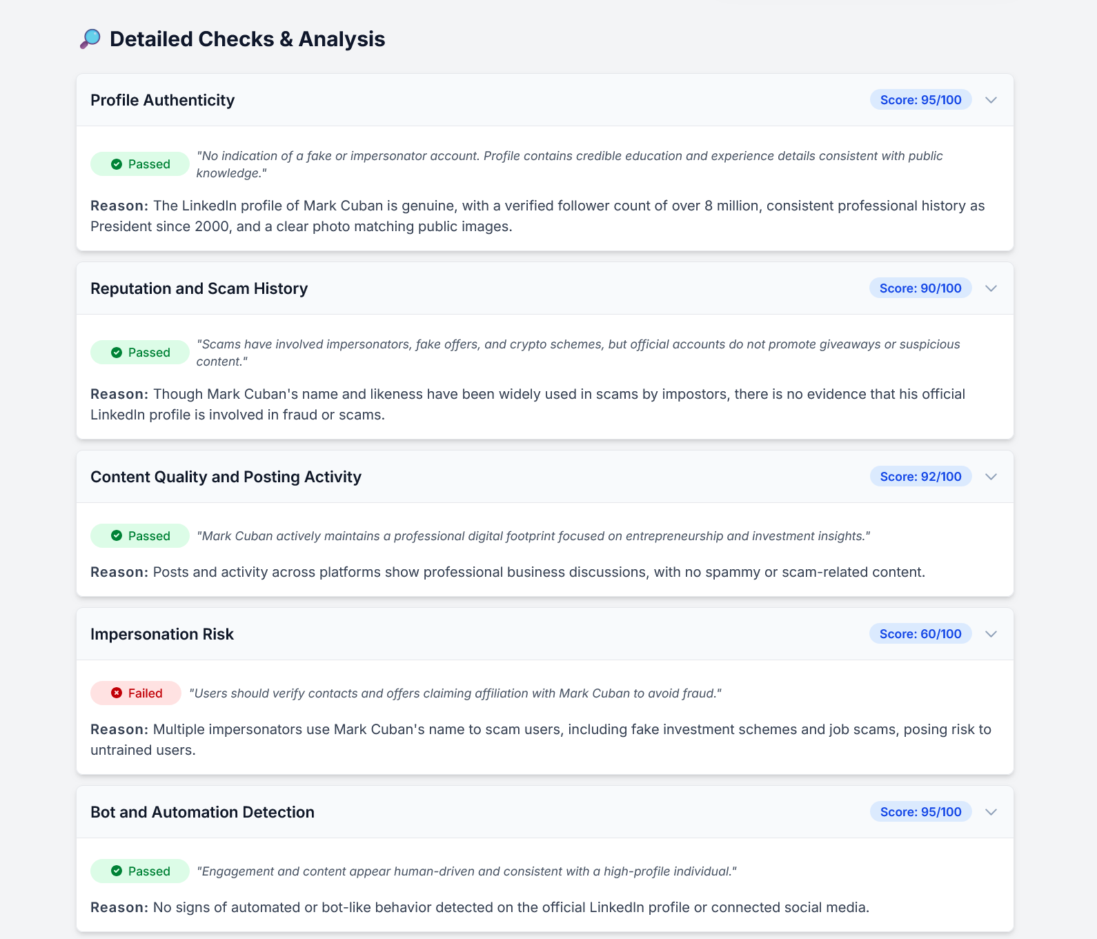Click the check icon in Content Quality's Passed badge
This screenshot has height=939, width=1097.
(x=117, y=535)
